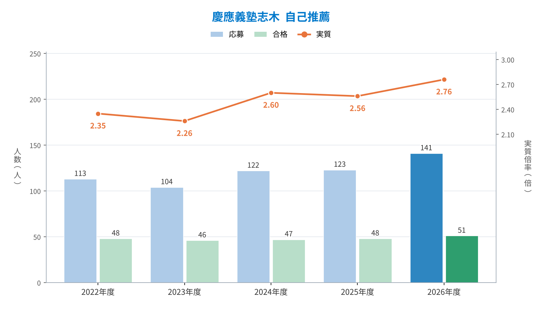Click the 2.60 ratio label
The height and width of the screenshot is (314, 542).
coord(271,105)
